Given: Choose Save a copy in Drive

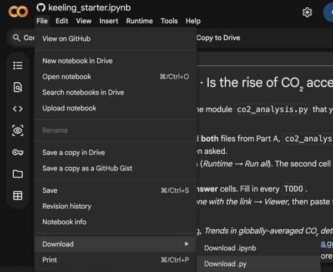Looking at the screenshot, I should [x=116, y=153].
